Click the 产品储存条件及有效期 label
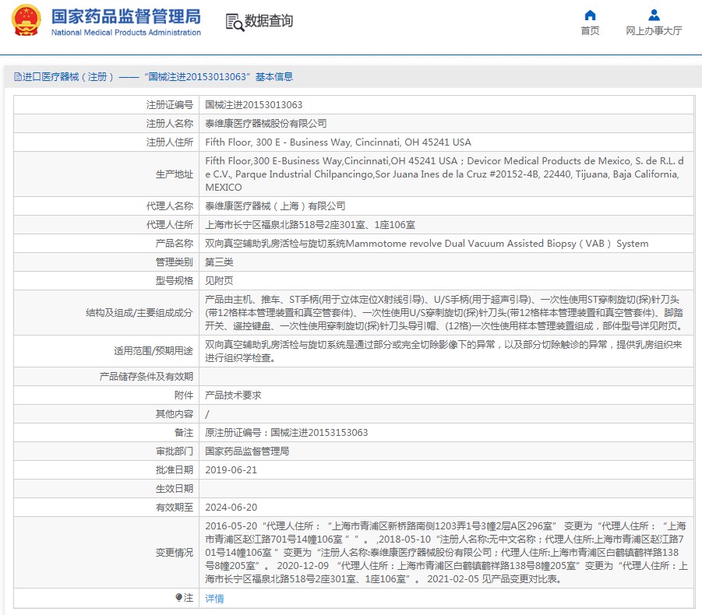The height and width of the screenshot is (615, 702). (146, 377)
